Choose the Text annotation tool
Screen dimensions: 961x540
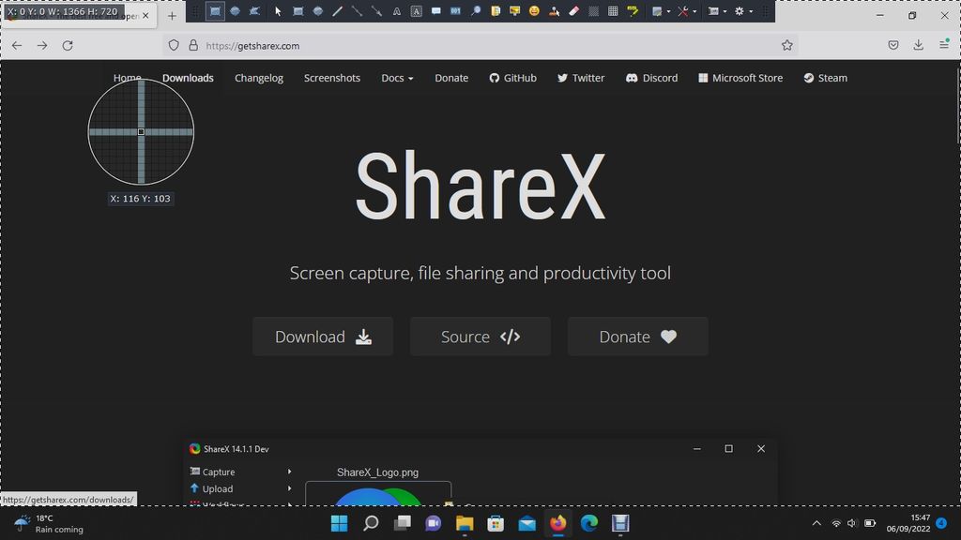point(396,10)
